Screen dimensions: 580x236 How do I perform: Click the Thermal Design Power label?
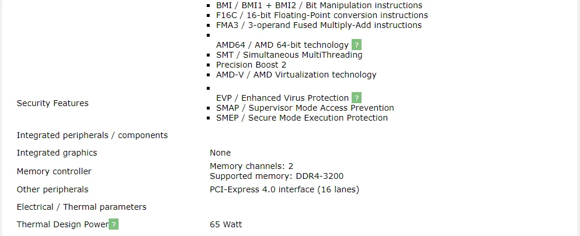click(x=62, y=224)
